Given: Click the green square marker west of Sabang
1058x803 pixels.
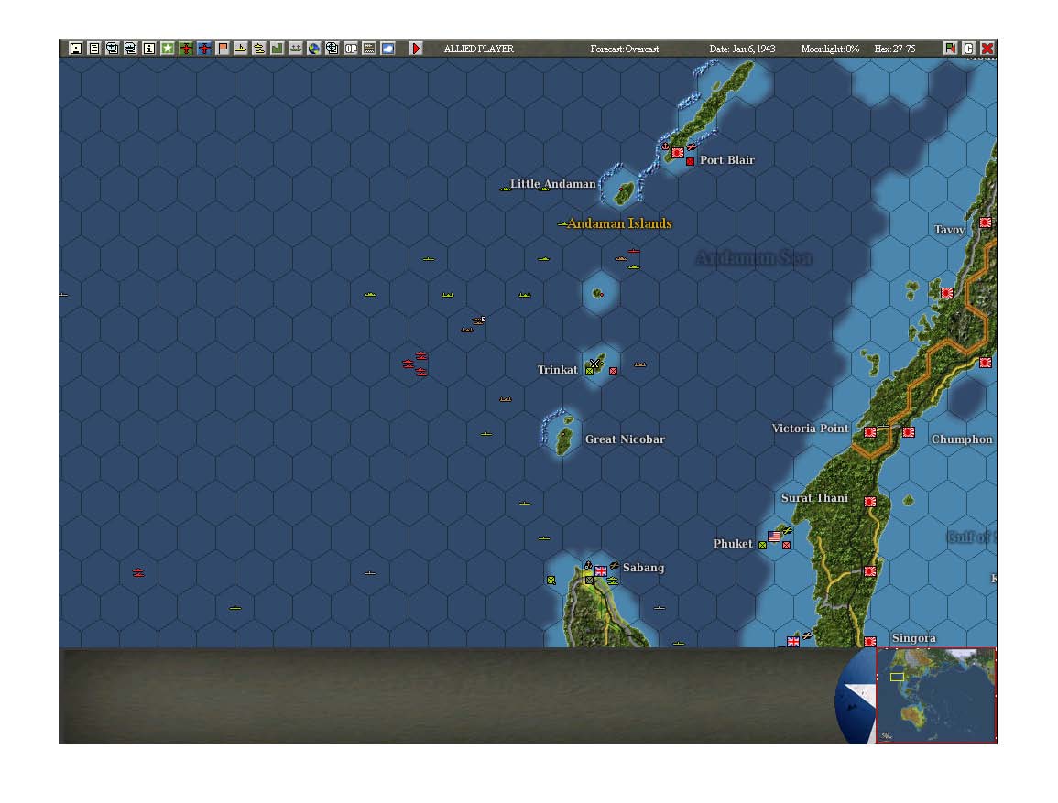Looking at the screenshot, I should (551, 581).
